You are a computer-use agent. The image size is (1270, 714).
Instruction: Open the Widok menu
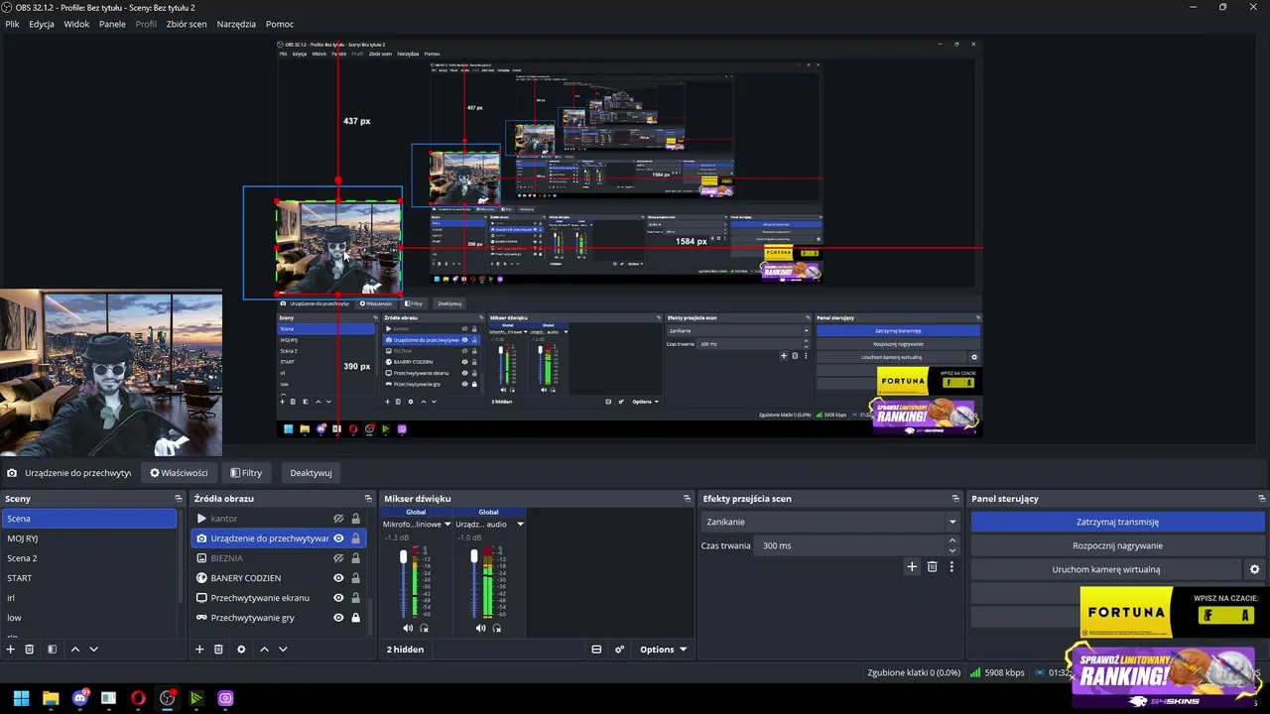76,24
